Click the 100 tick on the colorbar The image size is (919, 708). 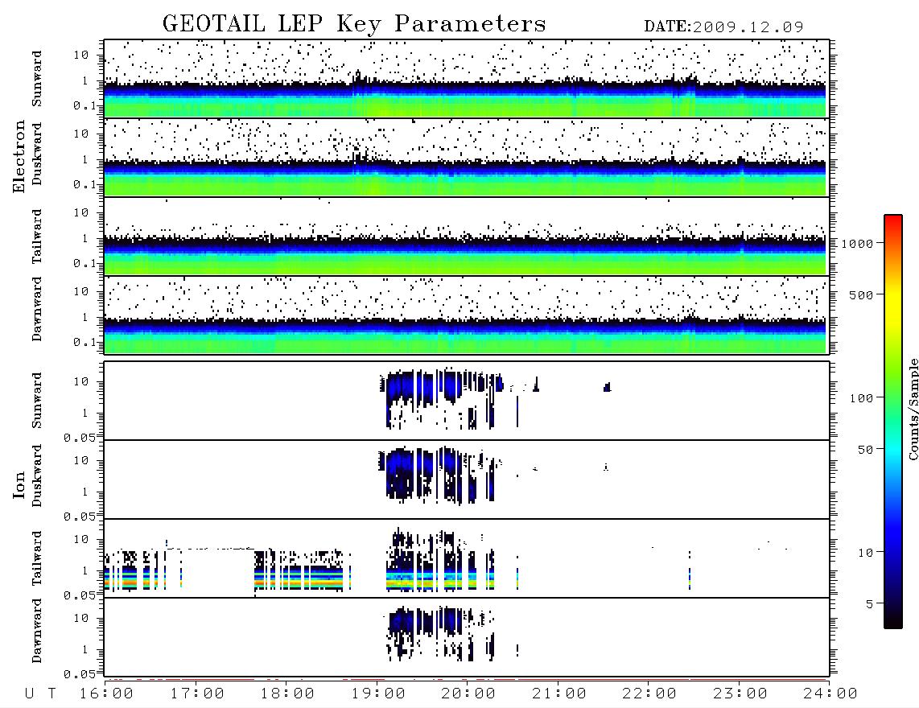pos(861,398)
